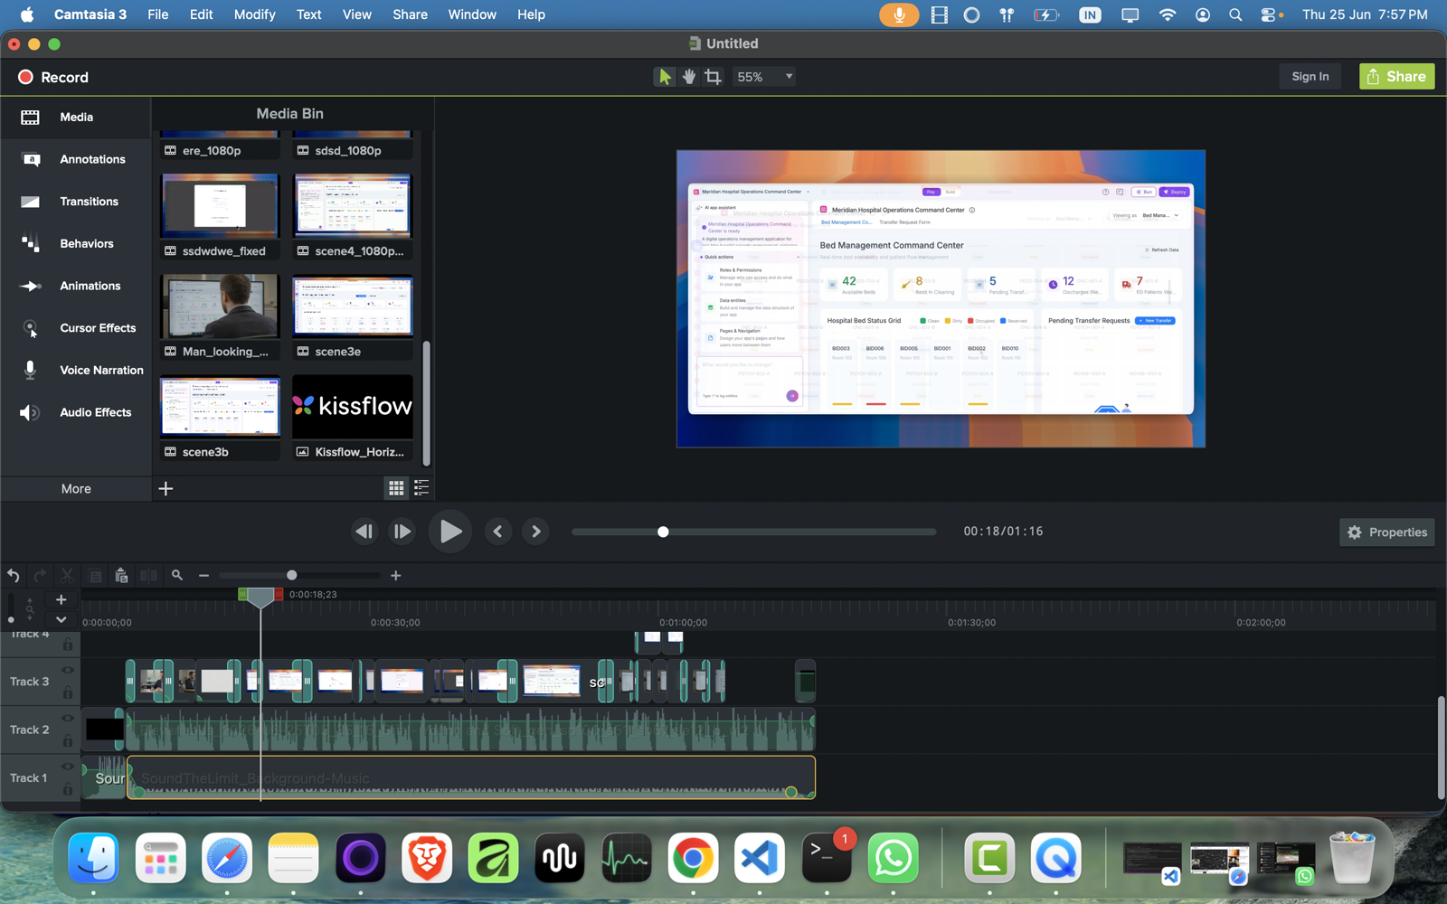The width and height of the screenshot is (1447, 904).
Task: Open the View menu
Action: 356,14
